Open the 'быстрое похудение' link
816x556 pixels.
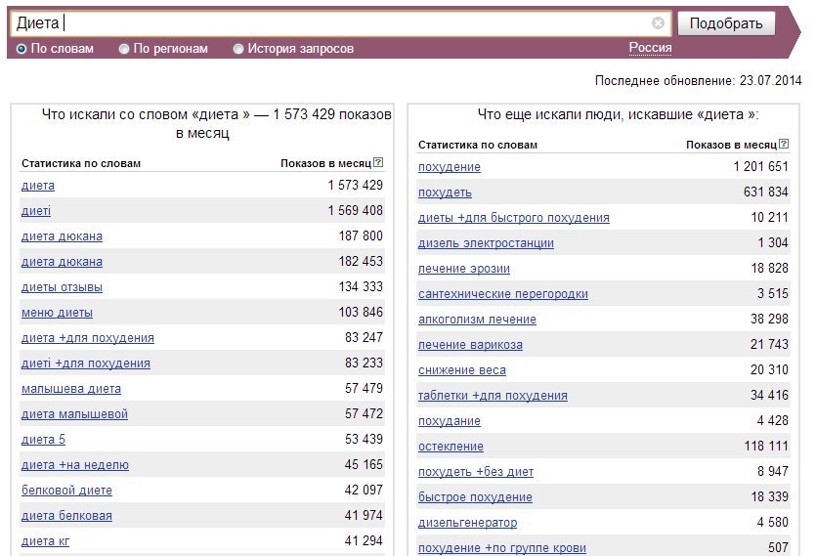(x=475, y=497)
